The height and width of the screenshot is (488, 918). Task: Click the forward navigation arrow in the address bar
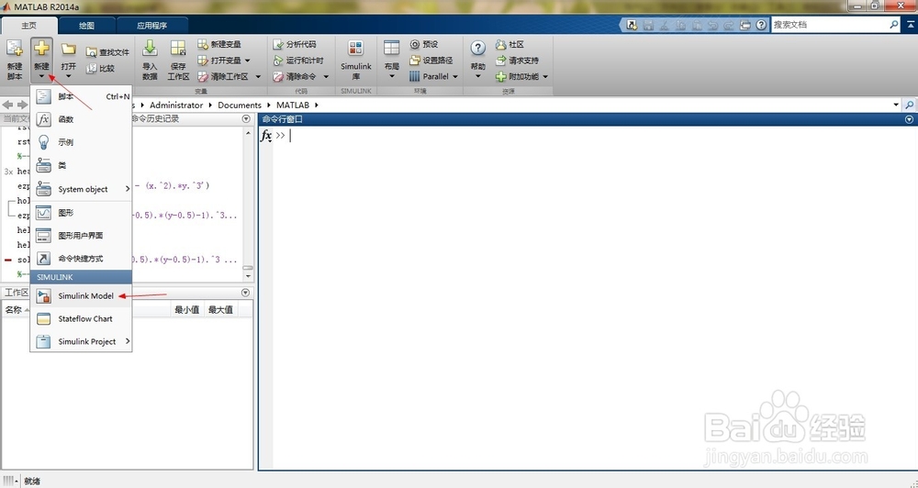(22, 105)
